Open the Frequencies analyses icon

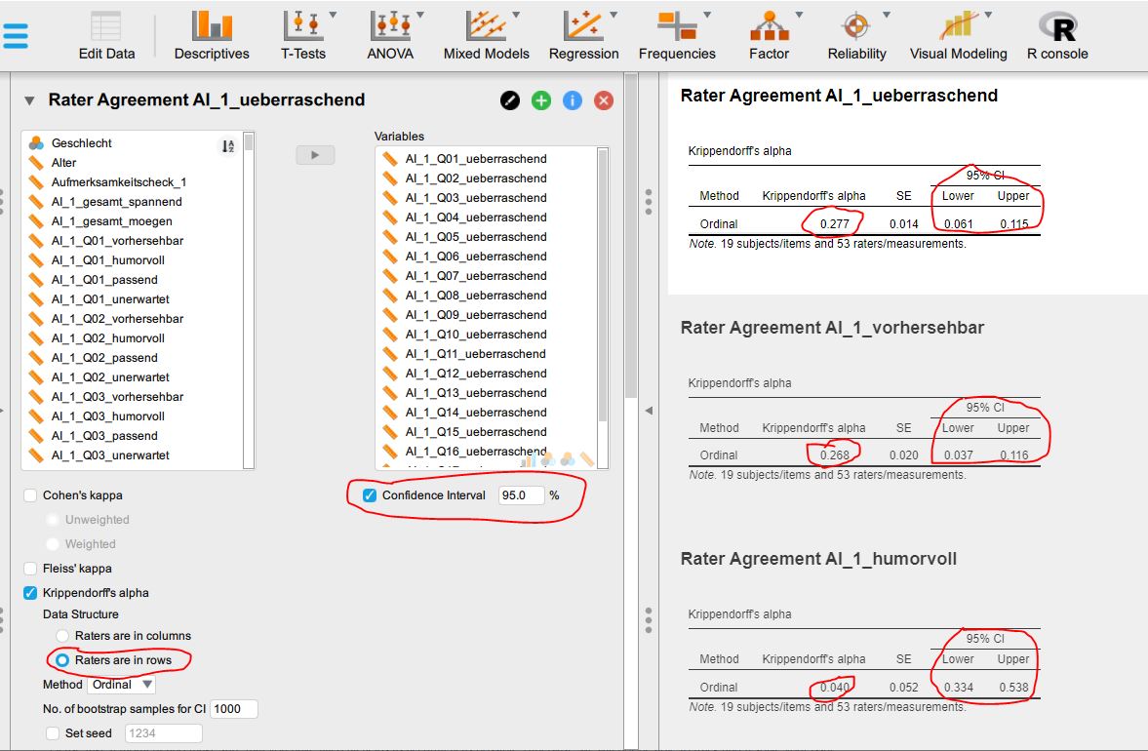coord(676,29)
